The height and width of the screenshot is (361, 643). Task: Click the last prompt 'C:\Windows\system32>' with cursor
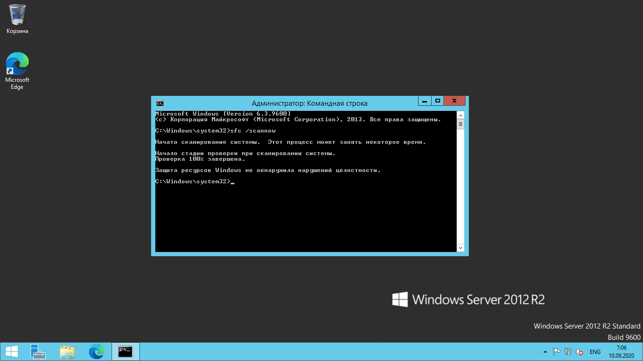tap(194, 181)
